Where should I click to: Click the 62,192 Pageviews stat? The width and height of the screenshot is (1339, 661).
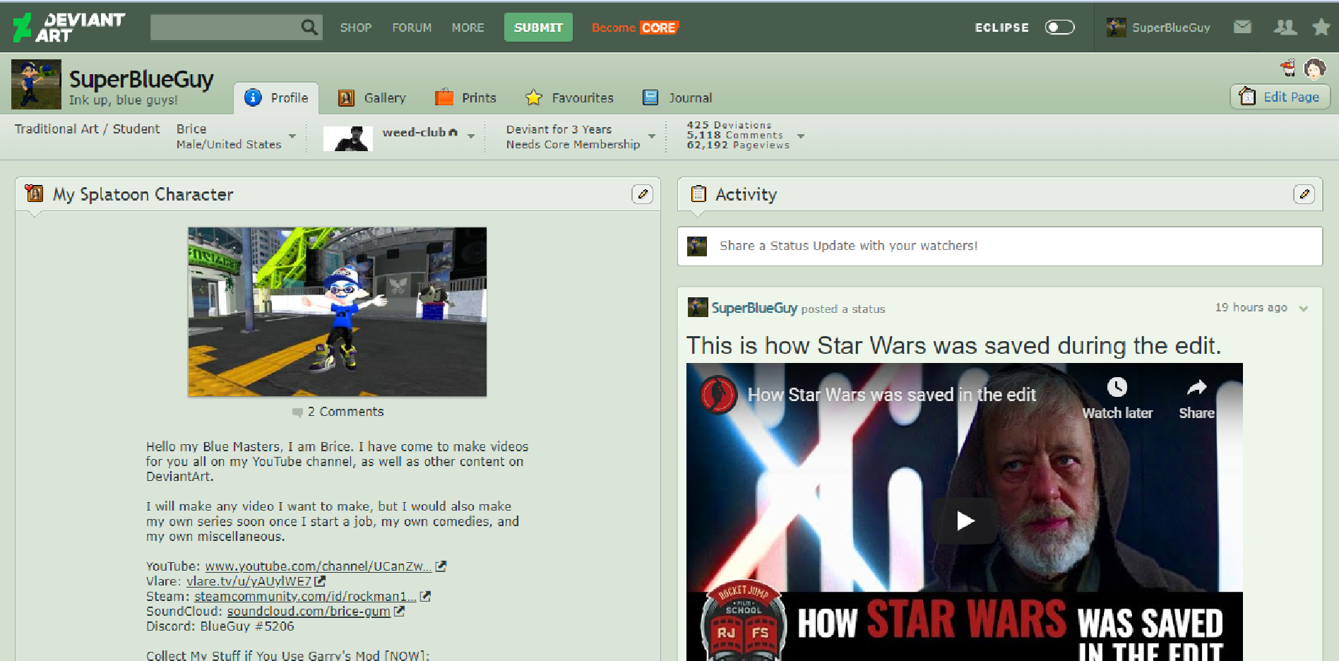point(738,145)
